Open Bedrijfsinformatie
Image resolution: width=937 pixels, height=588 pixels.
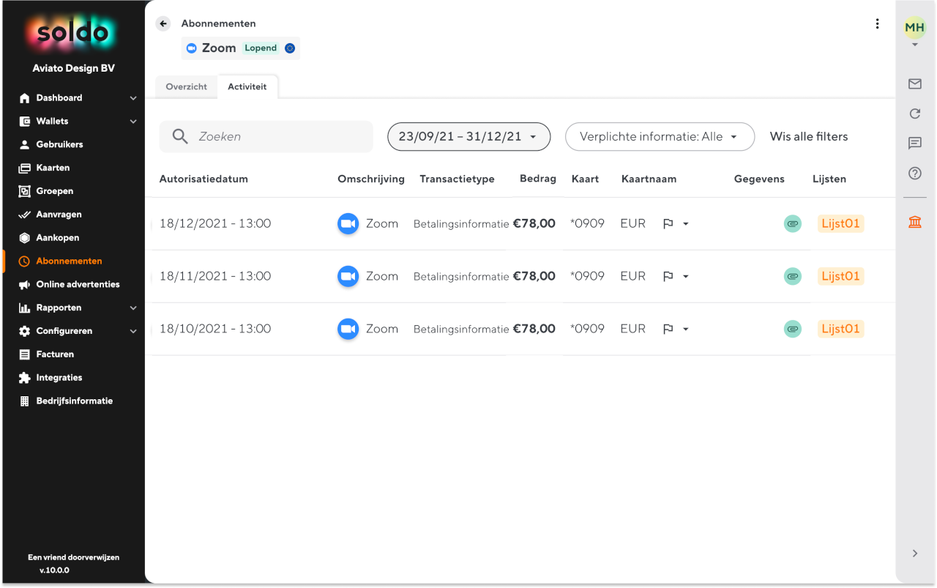point(74,401)
